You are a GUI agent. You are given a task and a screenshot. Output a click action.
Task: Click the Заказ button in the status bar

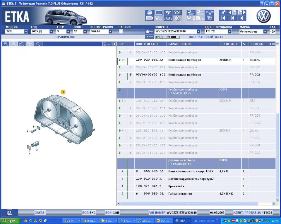pyautogui.click(x=40, y=213)
